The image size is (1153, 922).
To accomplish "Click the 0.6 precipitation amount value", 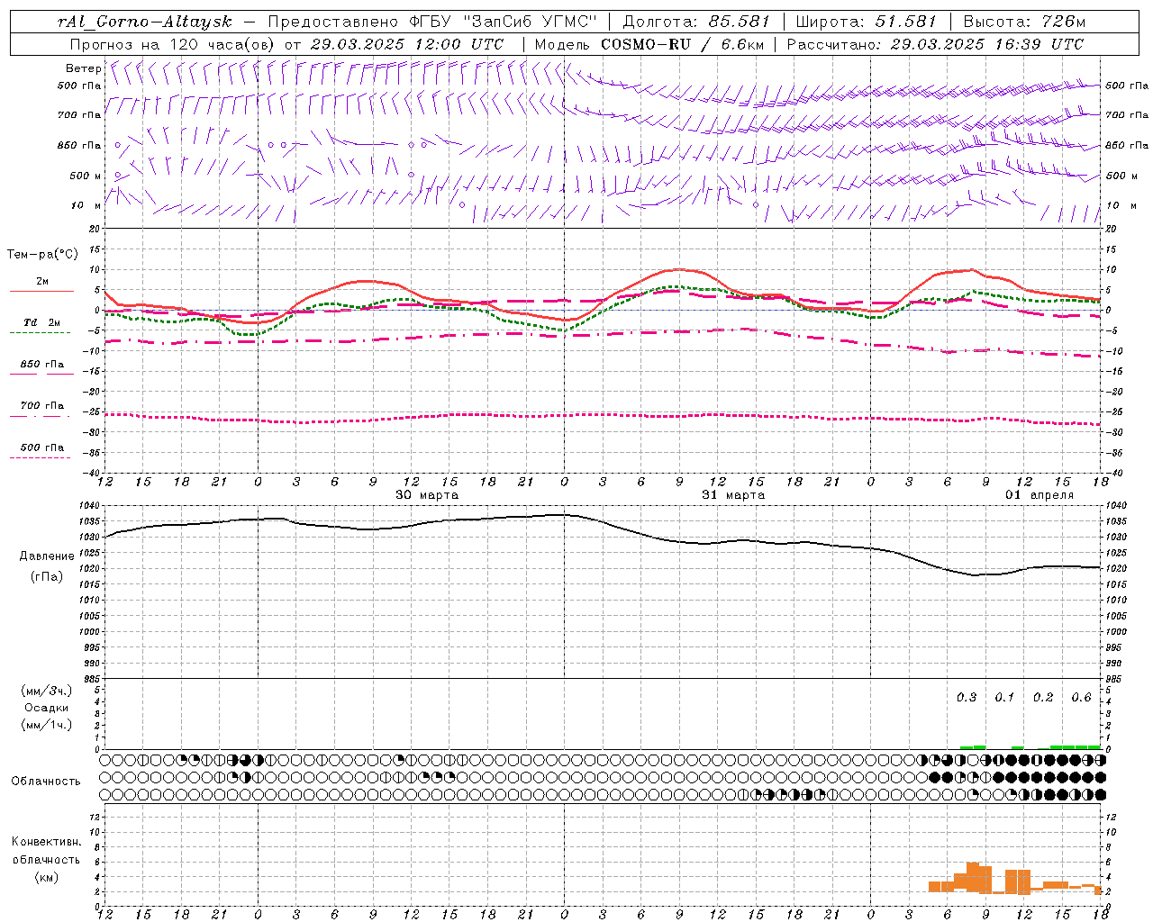I will (1081, 698).
